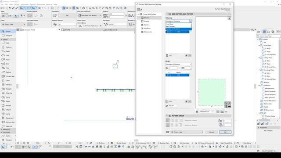The height and width of the screenshot is (158, 281).
Task: Click the preview fit-in-window icon
Action: pyautogui.click(x=229, y=18)
